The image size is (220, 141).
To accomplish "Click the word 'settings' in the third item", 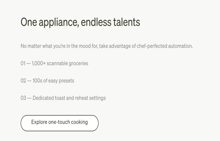I will [97, 98].
